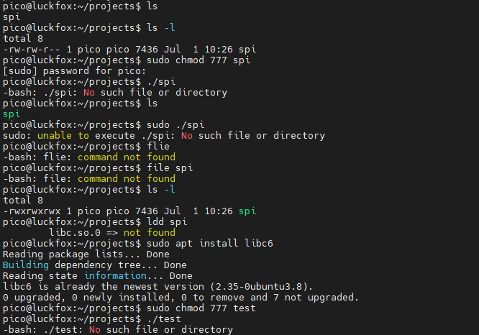
Task: Click the '-rwxrwxrwx' permissions string
Action: pyautogui.click(x=32, y=211)
